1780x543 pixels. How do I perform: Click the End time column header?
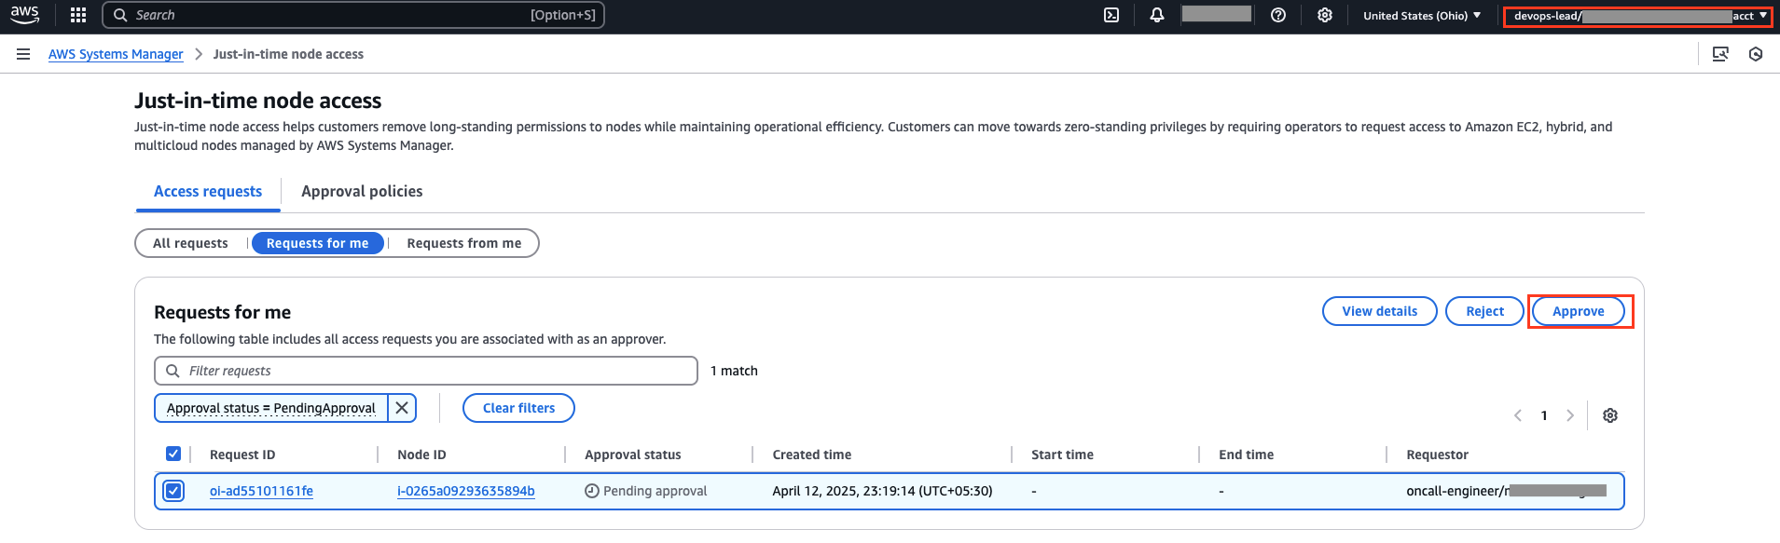pos(1246,455)
